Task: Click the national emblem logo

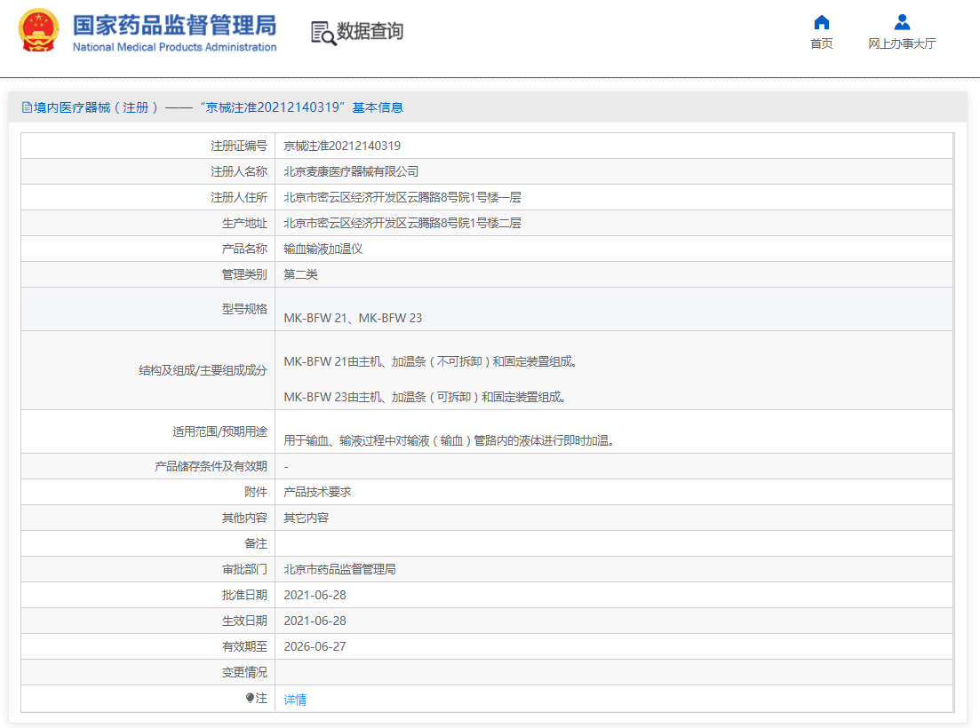Action: [x=38, y=31]
